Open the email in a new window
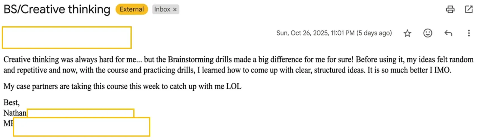The image size is (479, 140). tap(469, 9)
